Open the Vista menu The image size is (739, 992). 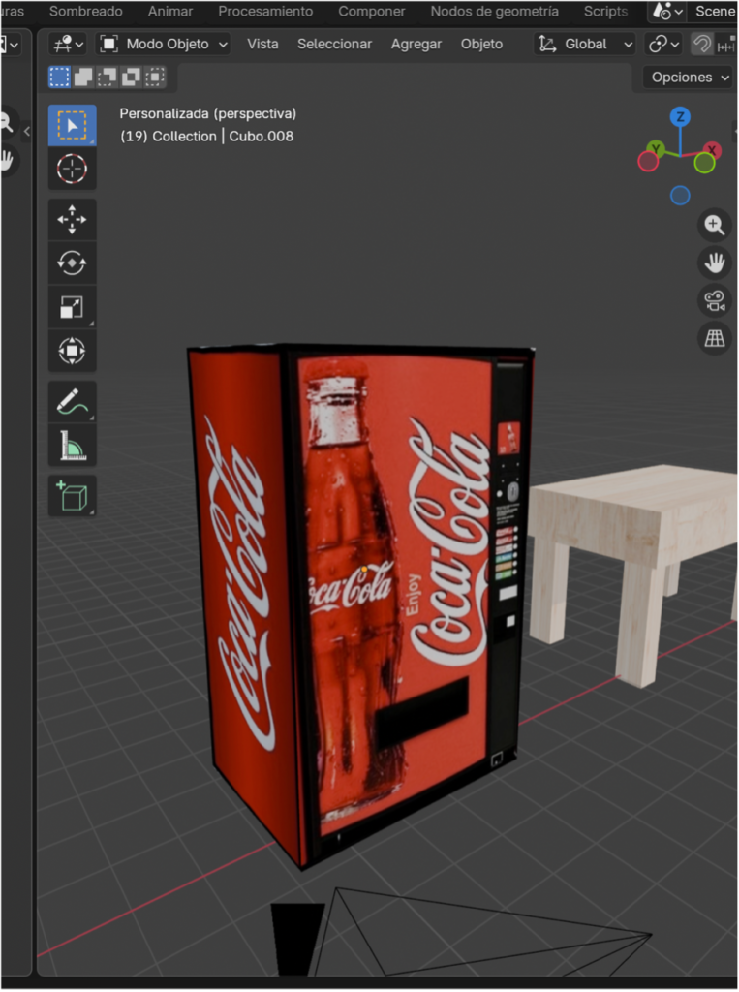click(262, 45)
